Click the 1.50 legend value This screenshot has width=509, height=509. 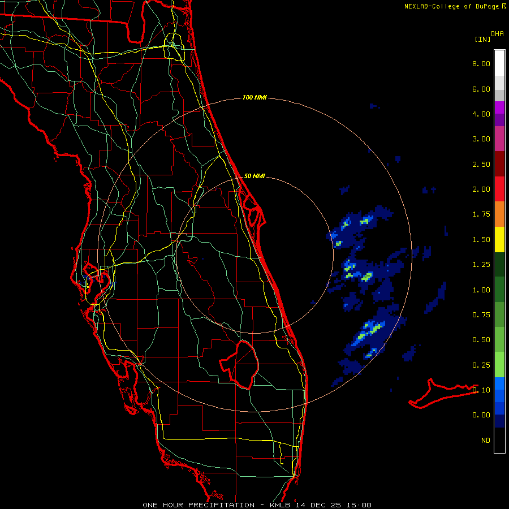tap(481, 240)
